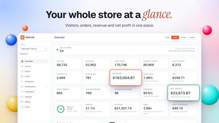Open Settings in the sidebar
This screenshot has height=123, width=219.
[x=34, y=97]
